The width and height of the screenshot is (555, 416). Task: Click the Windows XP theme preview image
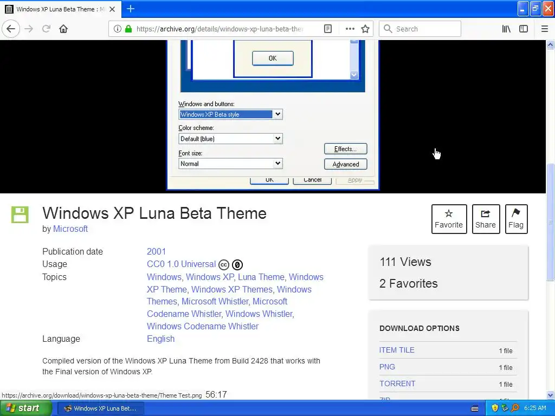pos(273,115)
